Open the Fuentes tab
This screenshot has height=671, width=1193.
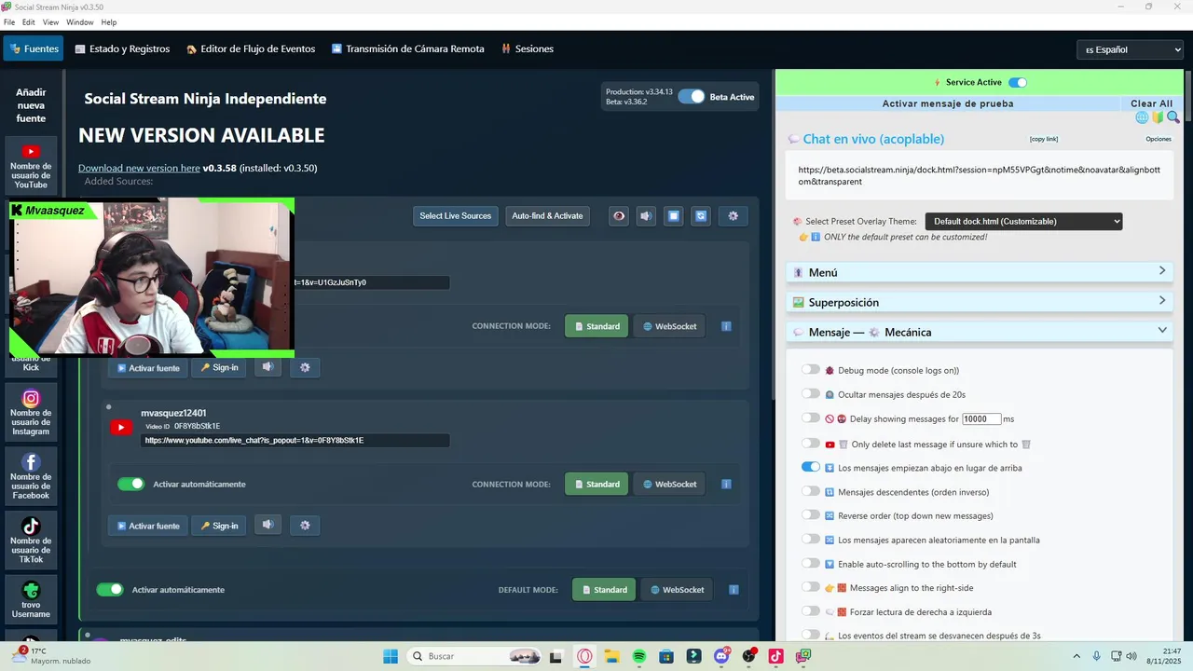pyautogui.click(x=34, y=48)
